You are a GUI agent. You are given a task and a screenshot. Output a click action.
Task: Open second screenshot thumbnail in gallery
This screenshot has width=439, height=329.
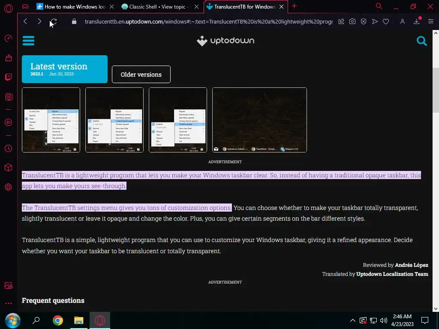114,120
